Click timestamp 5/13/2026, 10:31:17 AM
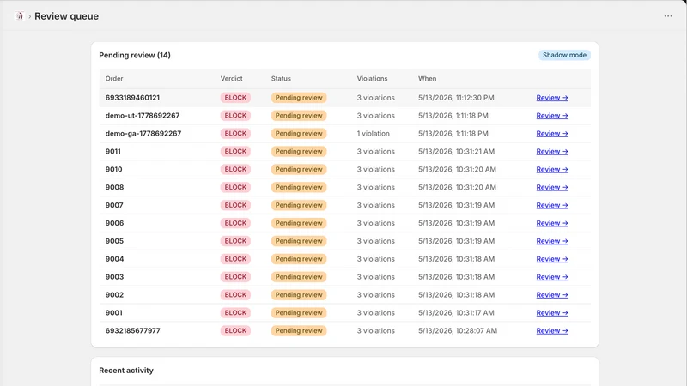Screen dimensions: 687x386 point(456,313)
